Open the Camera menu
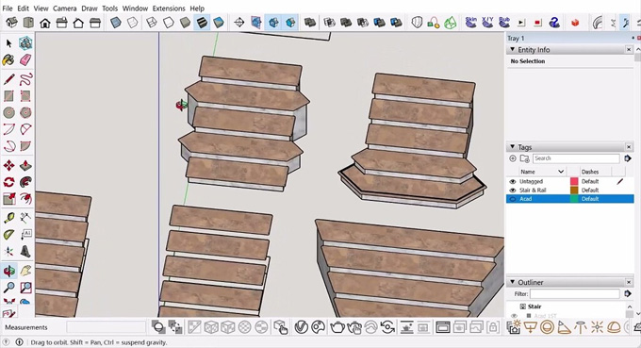Screen dimensions: 641x348 pos(65,8)
